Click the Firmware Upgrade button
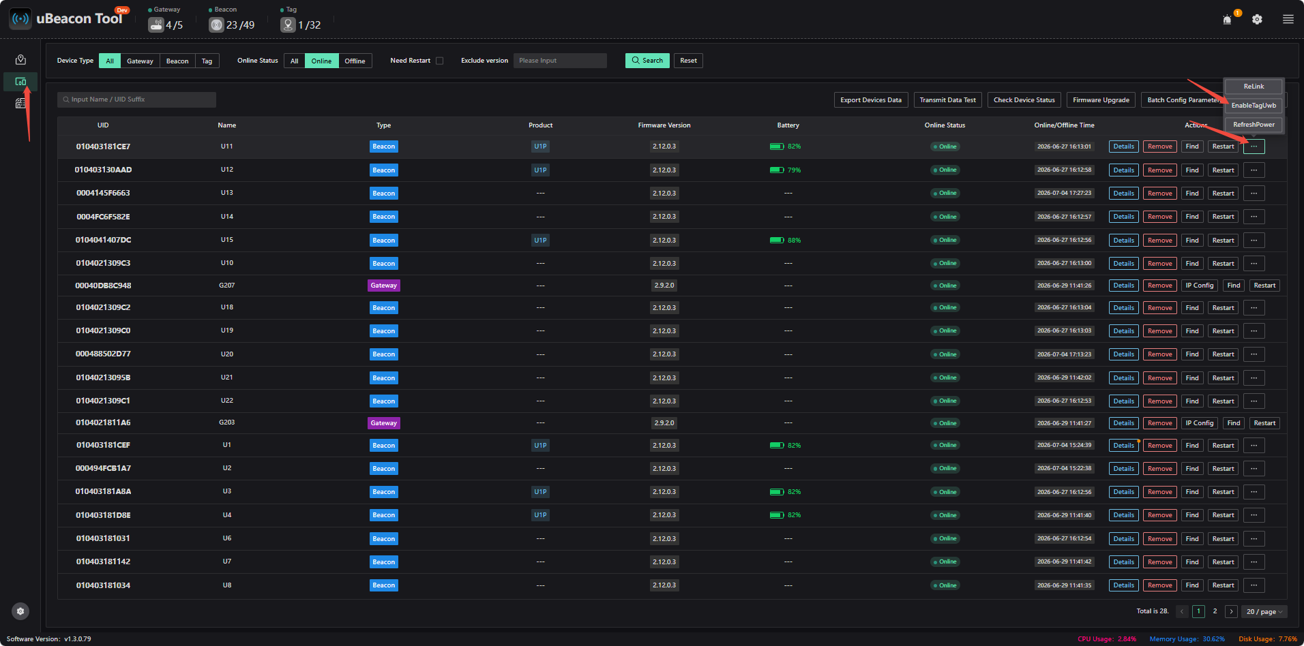Viewport: 1304px width, 646px height. click(x=1101, y=99)
